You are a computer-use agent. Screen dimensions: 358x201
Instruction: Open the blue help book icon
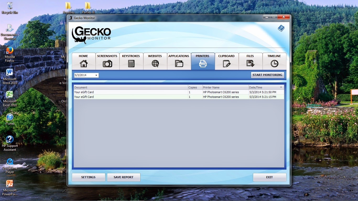point(281,28)
